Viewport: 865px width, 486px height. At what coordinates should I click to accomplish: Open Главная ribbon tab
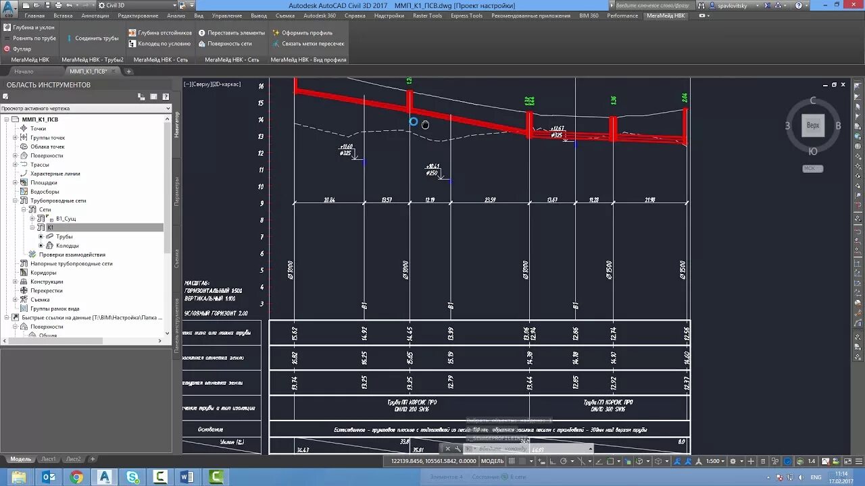(x=34, y=16)
